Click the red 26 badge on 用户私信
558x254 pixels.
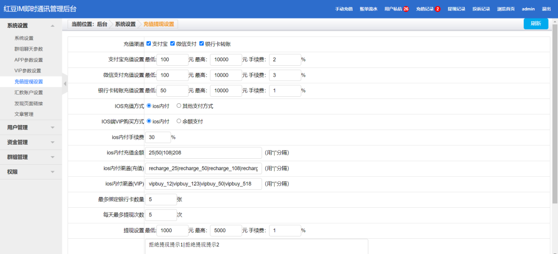[406, 9]
